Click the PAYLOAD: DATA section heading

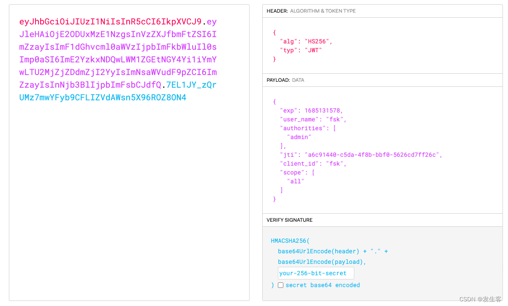pos(285,80)
